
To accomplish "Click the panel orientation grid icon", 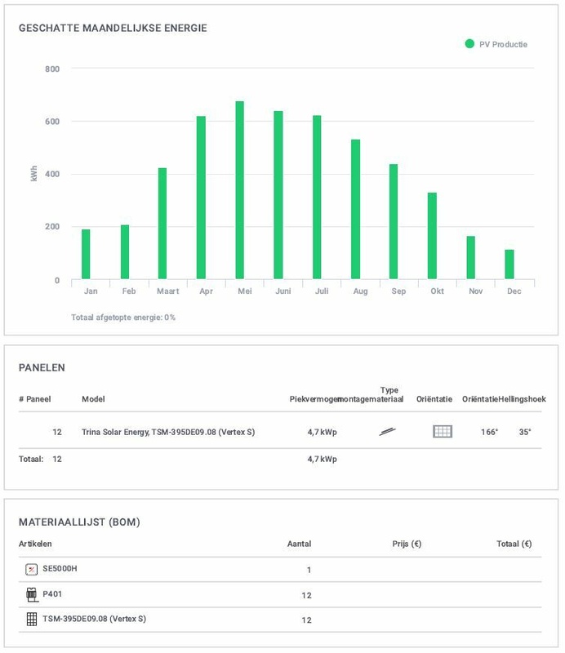I will (443, 432).
